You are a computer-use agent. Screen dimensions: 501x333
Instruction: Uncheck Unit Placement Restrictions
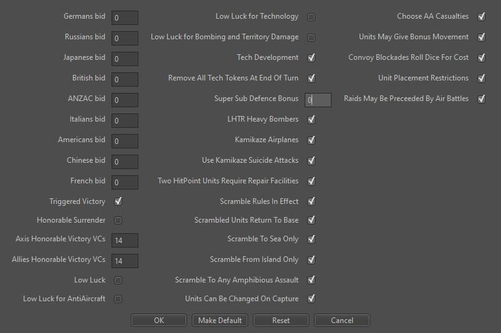tap(482, 79)
